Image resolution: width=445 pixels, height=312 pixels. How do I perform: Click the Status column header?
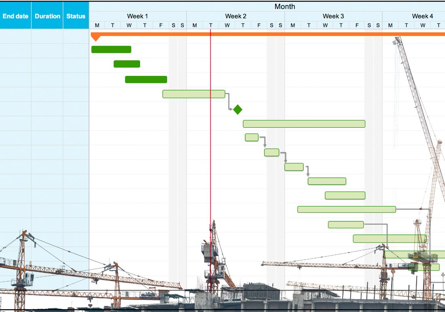pyautogui.click(x=76, y=15)
